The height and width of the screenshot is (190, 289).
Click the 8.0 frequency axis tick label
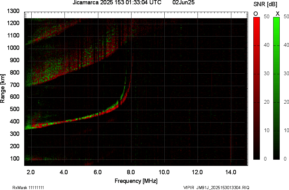click(x=131, y=172)
